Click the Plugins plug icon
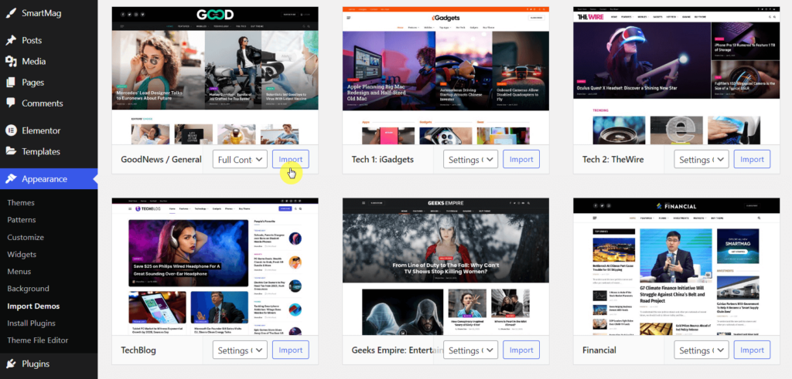 coord(11,364)
